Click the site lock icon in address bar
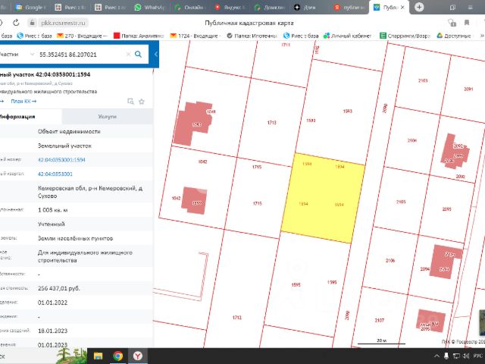The image size is (485, 364). coord(32,23)
